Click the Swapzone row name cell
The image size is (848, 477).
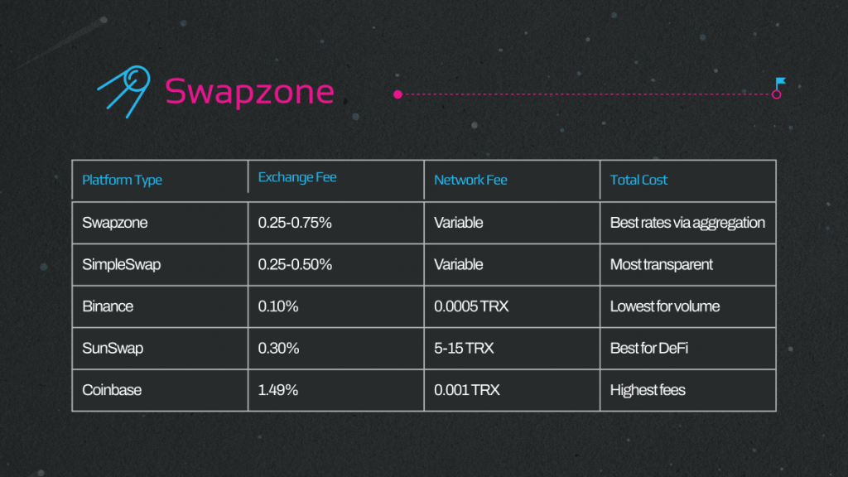pyautogui.click(x=160, y=223)
